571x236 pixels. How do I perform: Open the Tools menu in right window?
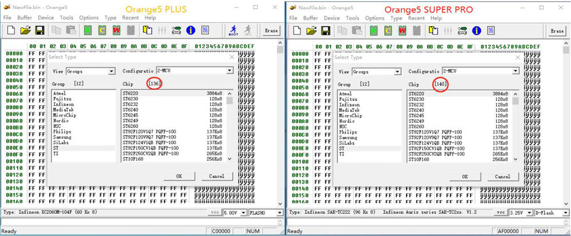(x=352, y=18)
